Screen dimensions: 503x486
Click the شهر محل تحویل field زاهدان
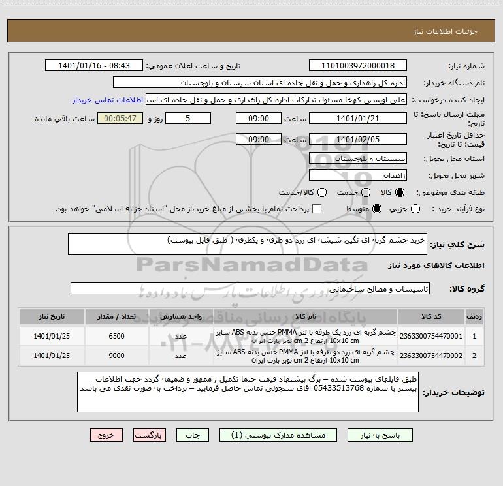pos(358,175)
